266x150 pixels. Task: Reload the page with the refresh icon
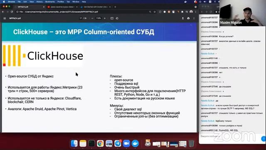pos(12,12)
